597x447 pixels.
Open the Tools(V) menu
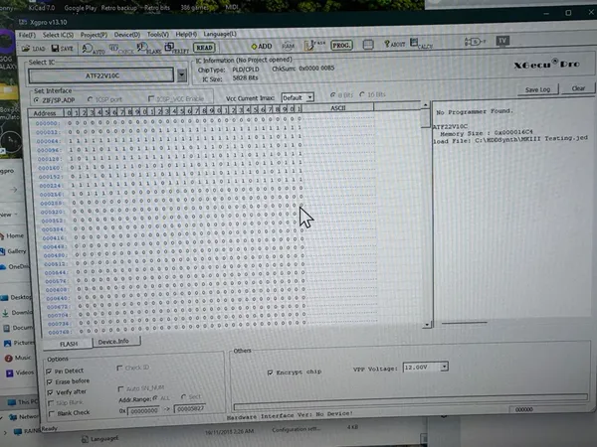point(158,34)
